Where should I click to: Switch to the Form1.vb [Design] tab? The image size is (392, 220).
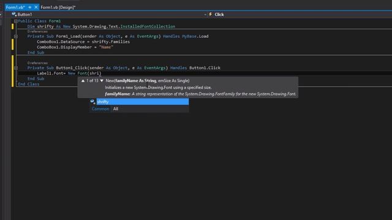tap(58, 7)
